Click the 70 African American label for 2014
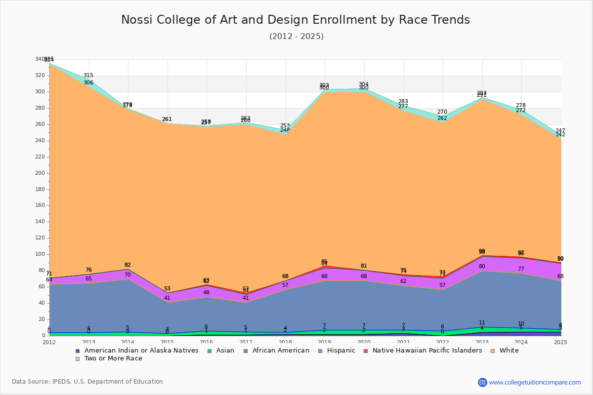This screenshot has height=395, width=593. [x=127, y=275]
